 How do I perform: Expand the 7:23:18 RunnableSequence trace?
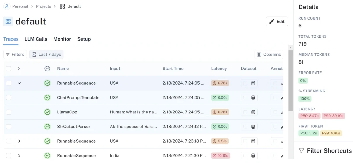tap(19, 141)
